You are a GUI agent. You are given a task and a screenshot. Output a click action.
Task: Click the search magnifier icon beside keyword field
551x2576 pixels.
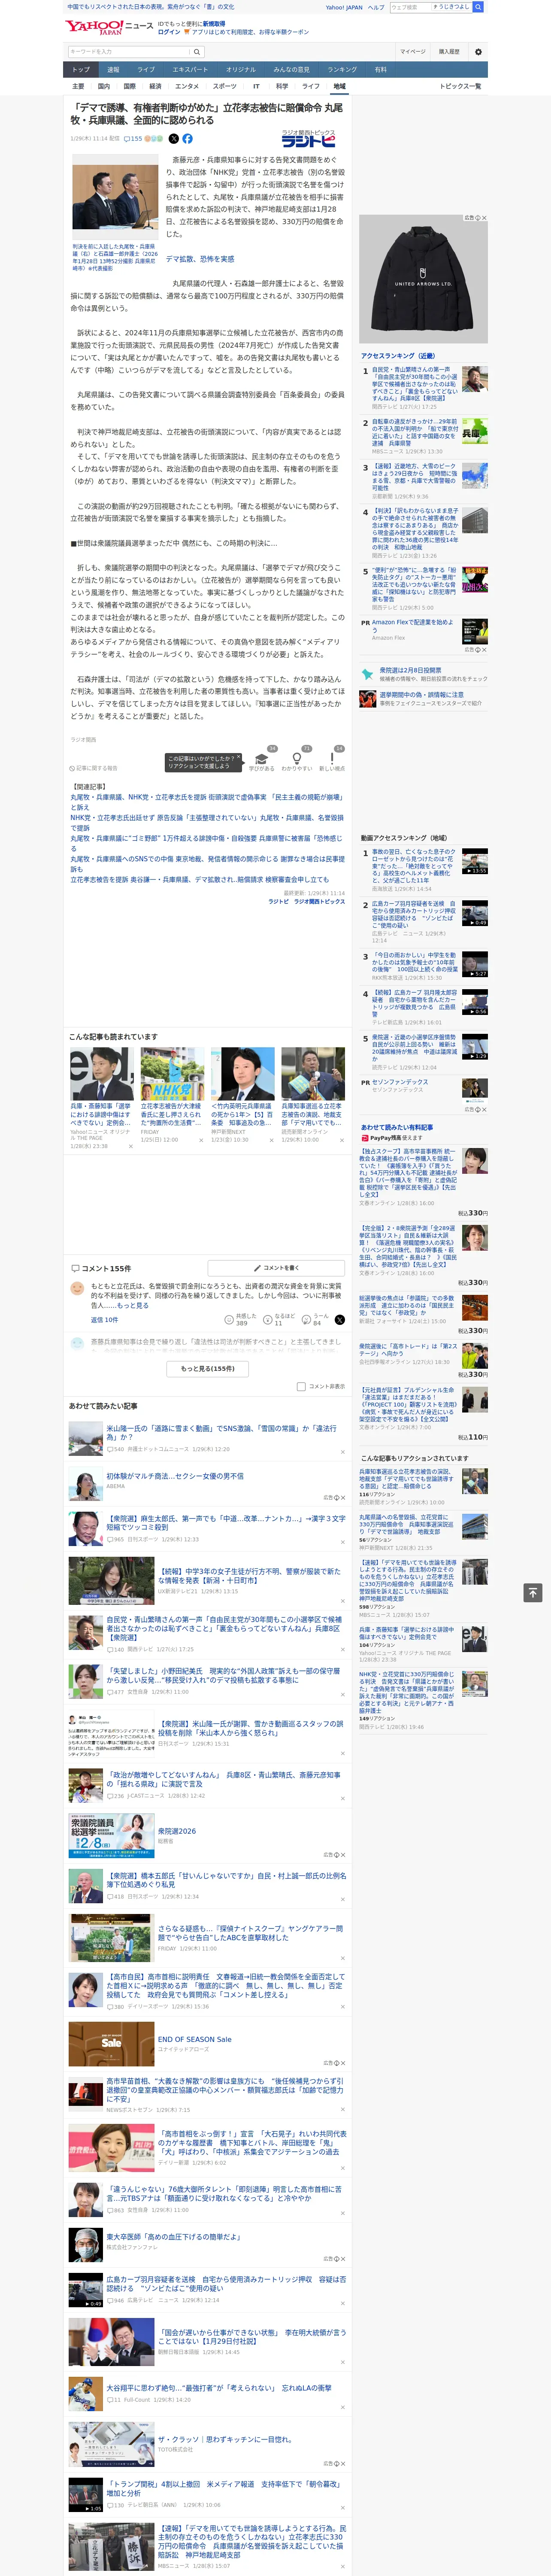pos(197,52)
